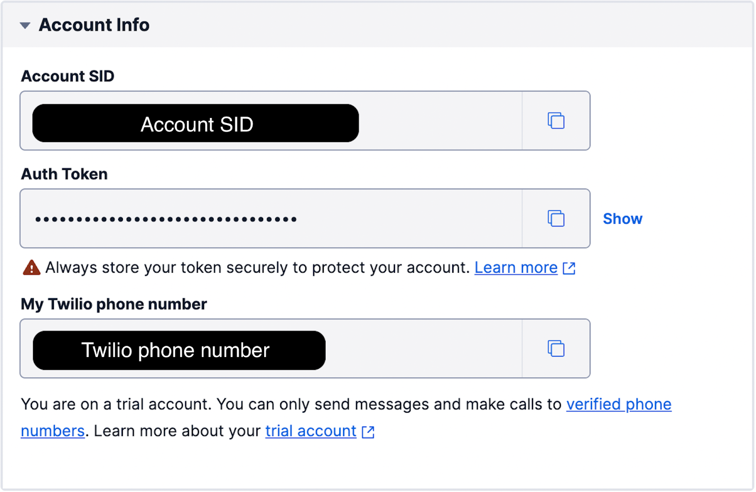Image resolution: width=756 pixels, height=492 pixels.
Task: Copy the Auth Token value
Action: coord(556,218)
